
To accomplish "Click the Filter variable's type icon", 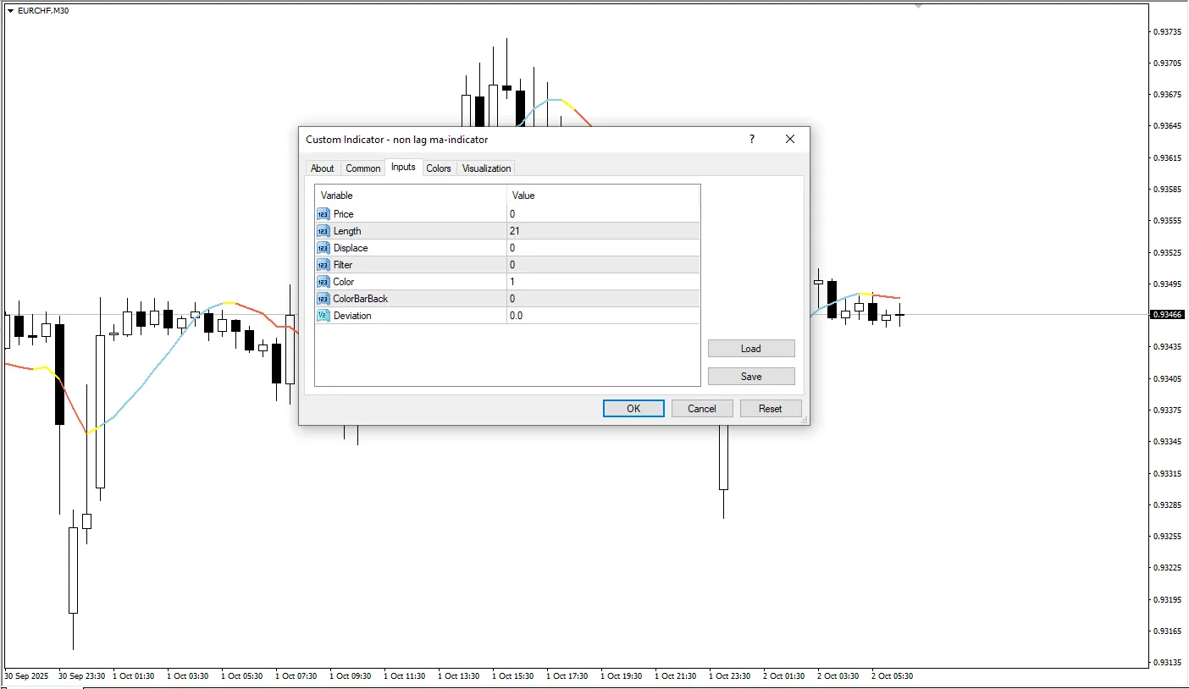I will 323,265.
